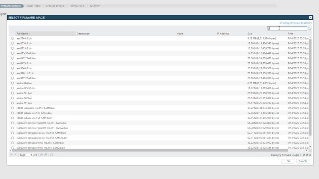Open Notifications wizard step
The width and height of the screenshot is (319, 179).
click(x=77, y=6)
